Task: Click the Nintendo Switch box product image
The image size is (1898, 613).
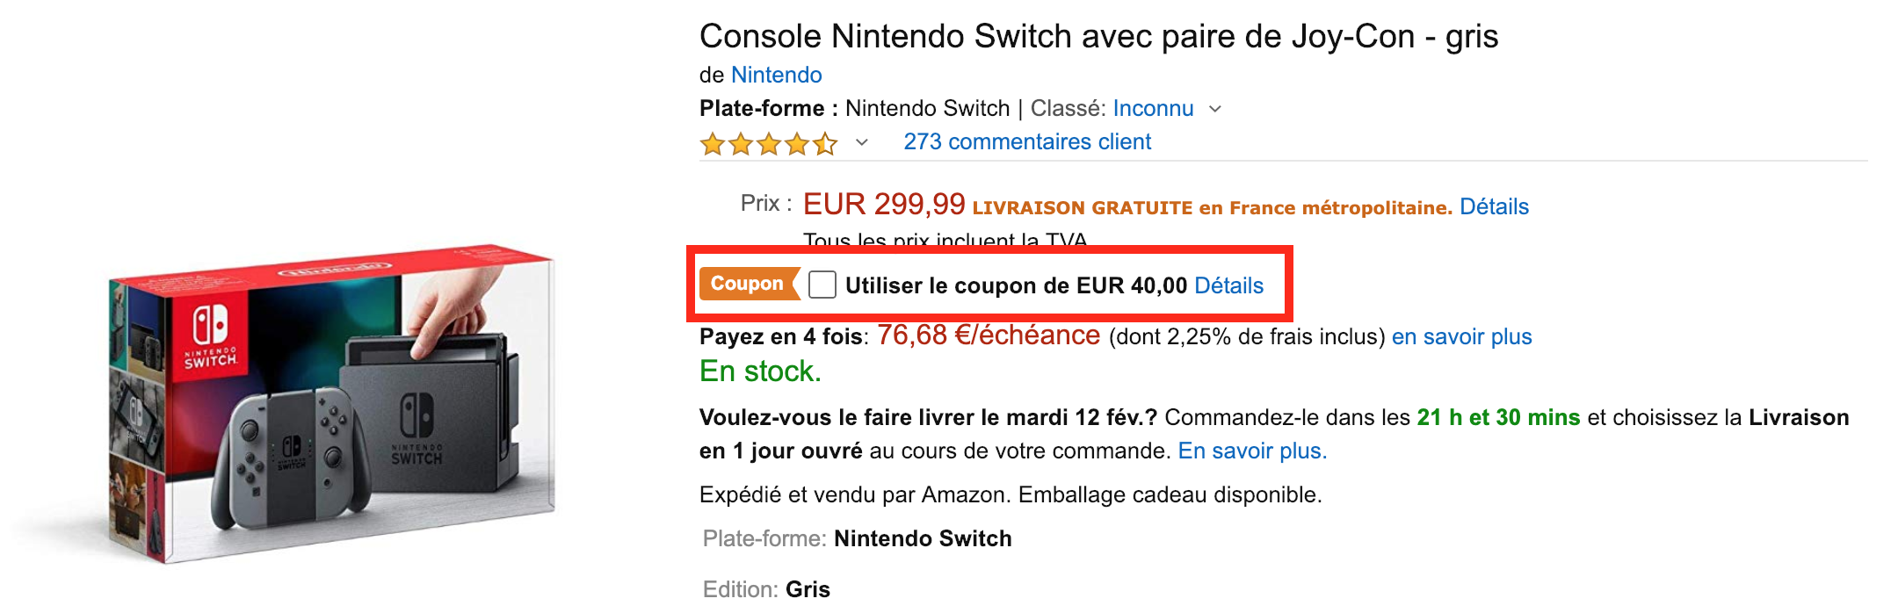Action: click(x=332, y=404)
